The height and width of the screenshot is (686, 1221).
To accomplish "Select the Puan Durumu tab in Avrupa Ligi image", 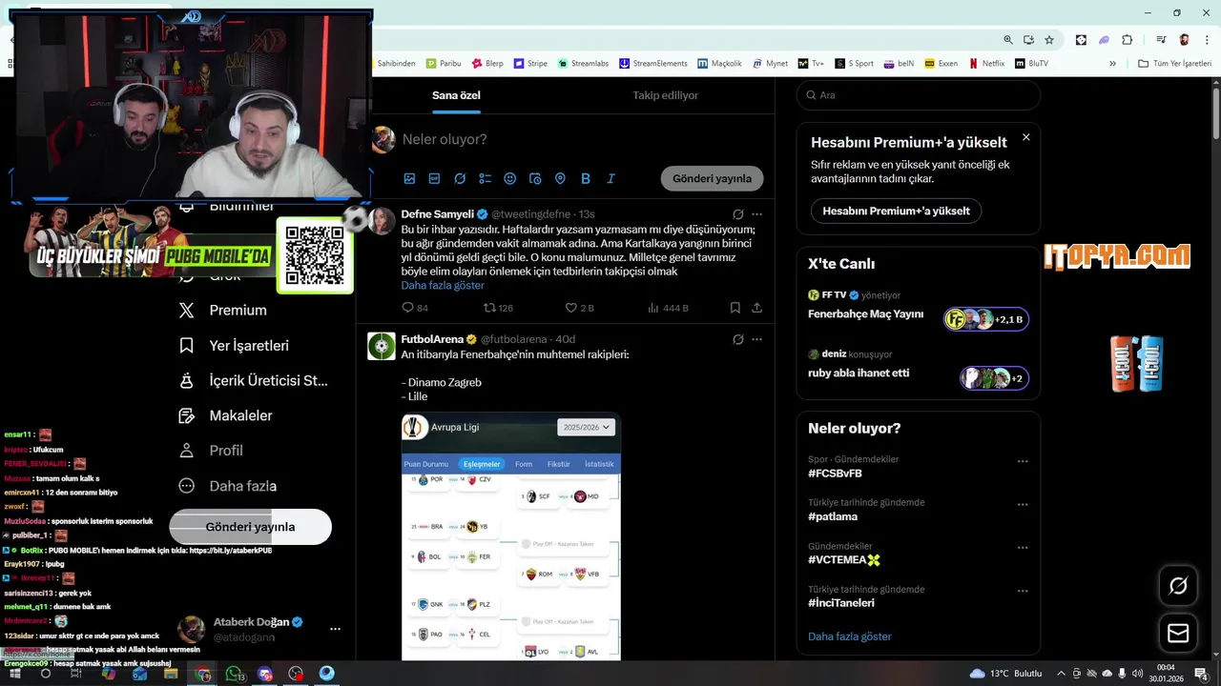I will point(426,464).
